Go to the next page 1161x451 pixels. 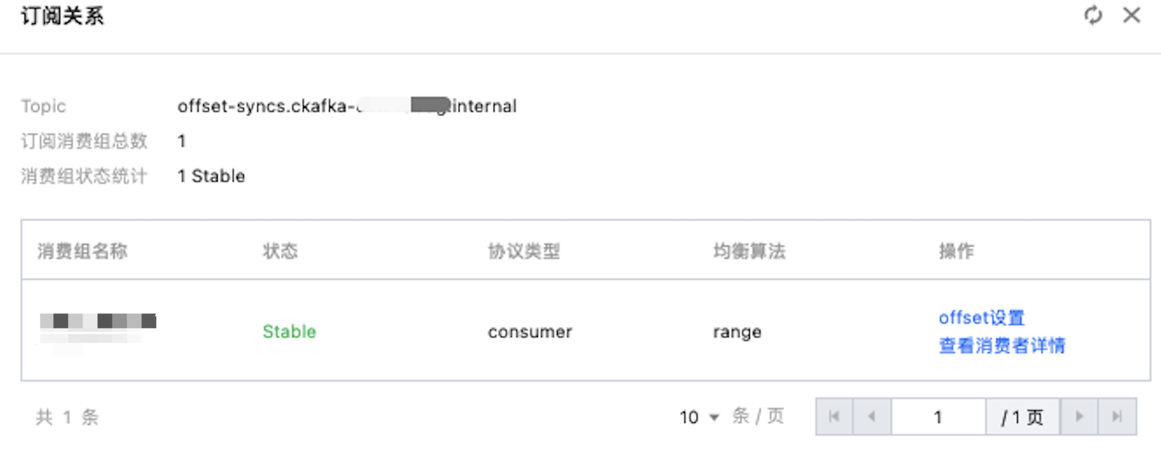pyautogui.click(x=1079, y=417)
